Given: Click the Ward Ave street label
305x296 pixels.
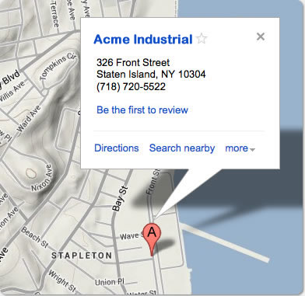Looking at the screenshot, I should point(29,118).
